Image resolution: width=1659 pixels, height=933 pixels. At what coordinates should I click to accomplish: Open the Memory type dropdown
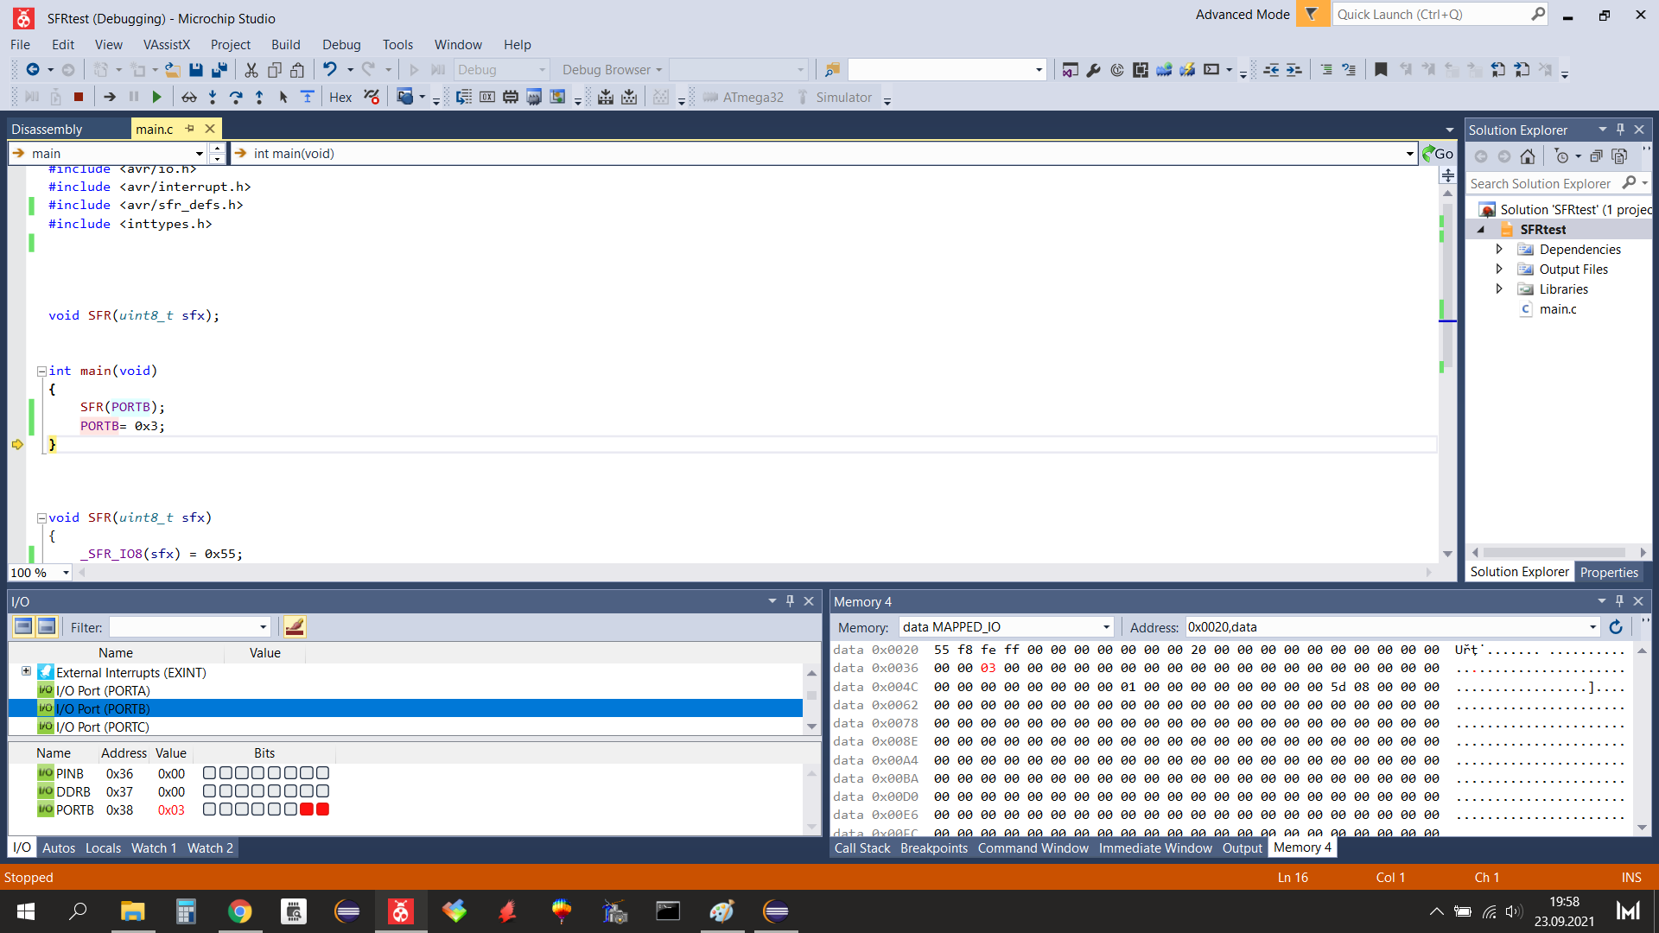tap(1106, 627)
